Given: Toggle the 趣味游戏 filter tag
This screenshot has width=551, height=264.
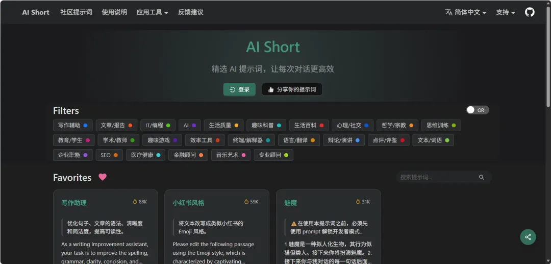Looking at the screenshot, I should pyautogui.click(x=162, y=140).
